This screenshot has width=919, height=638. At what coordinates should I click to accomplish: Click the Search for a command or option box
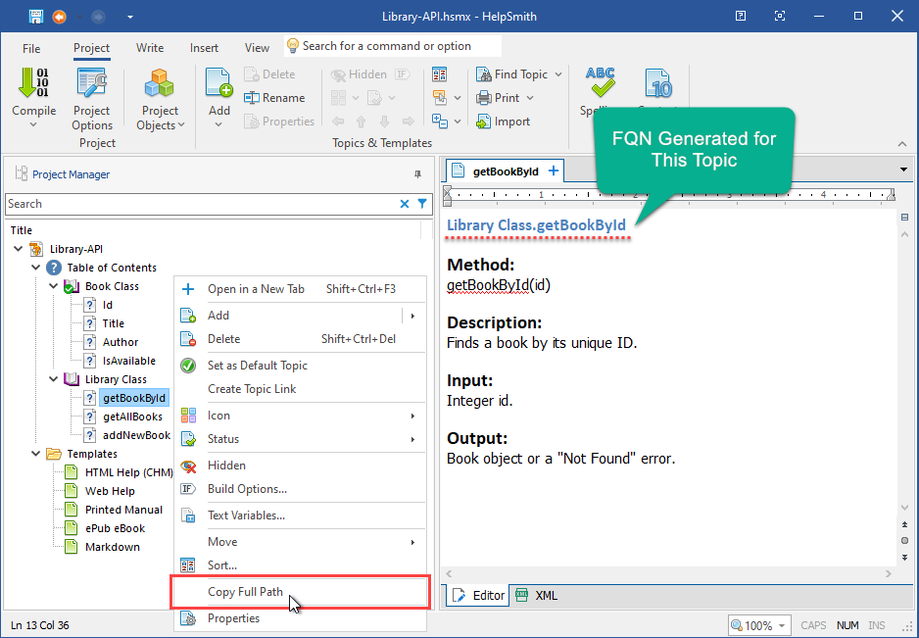tap(393, 46)
